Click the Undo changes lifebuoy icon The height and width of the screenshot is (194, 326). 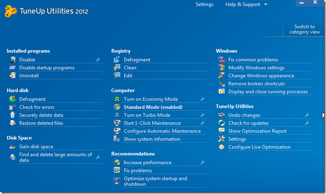pos(221,115)
